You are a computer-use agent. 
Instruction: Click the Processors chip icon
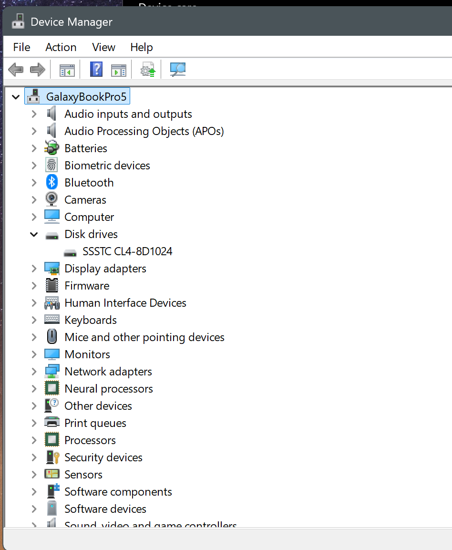pos(51,440)
